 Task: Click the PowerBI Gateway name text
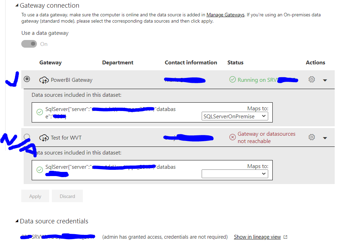click(71, 80)
